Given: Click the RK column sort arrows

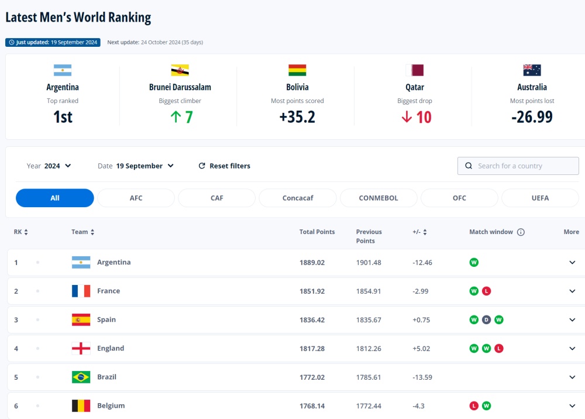Looking at the screenshot, I should (26, 232).
